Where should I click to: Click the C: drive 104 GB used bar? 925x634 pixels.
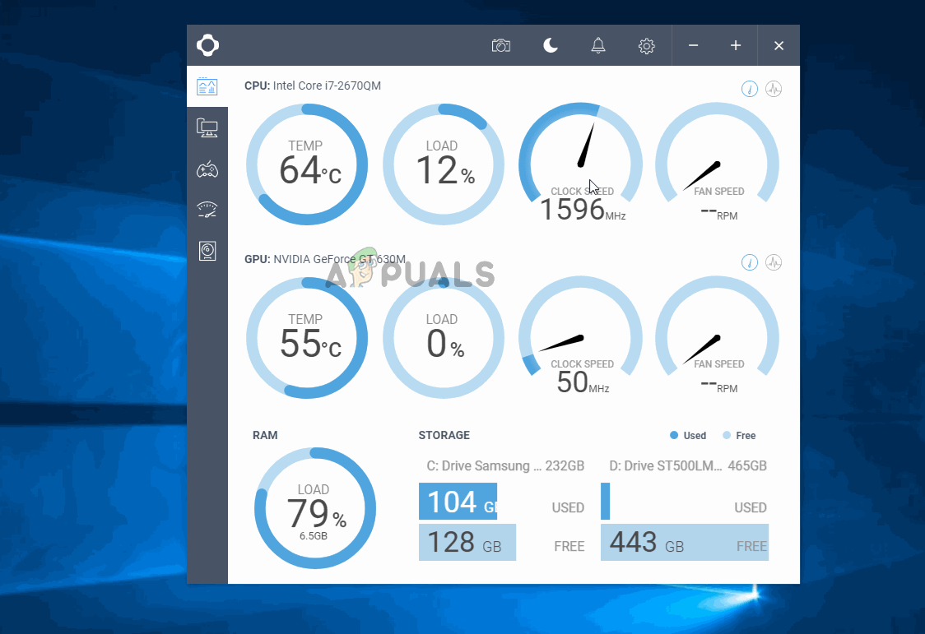[458, 502]
